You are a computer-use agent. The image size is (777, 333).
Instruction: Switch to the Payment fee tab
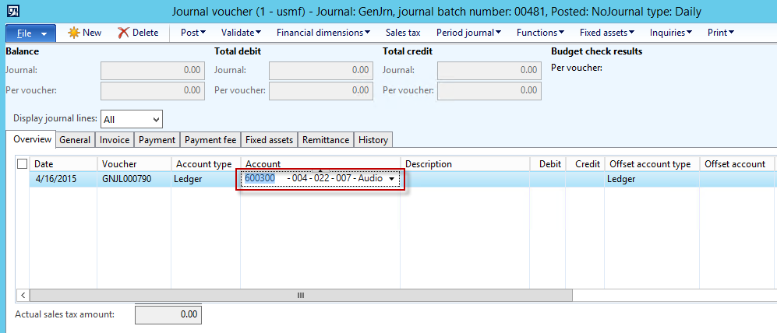210,140
